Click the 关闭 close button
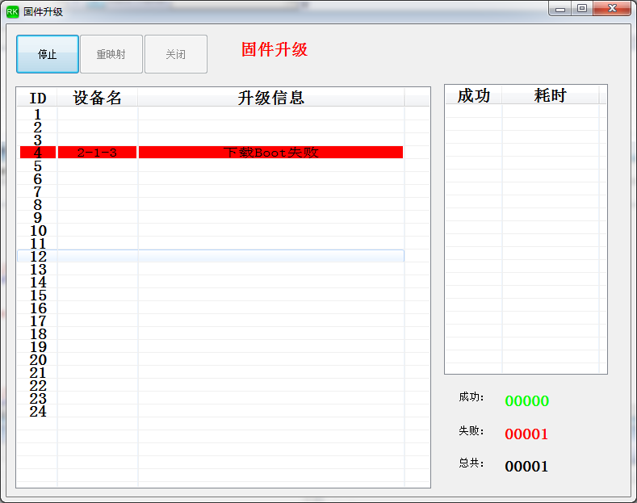637x503 pixels. click(x=176, y=54)
